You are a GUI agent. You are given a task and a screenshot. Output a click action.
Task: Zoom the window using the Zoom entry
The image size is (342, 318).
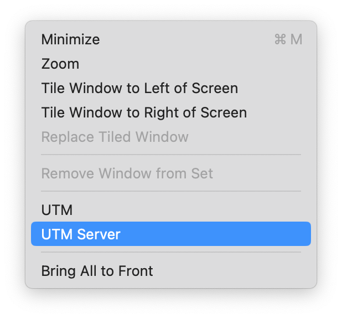coord(60,64)
